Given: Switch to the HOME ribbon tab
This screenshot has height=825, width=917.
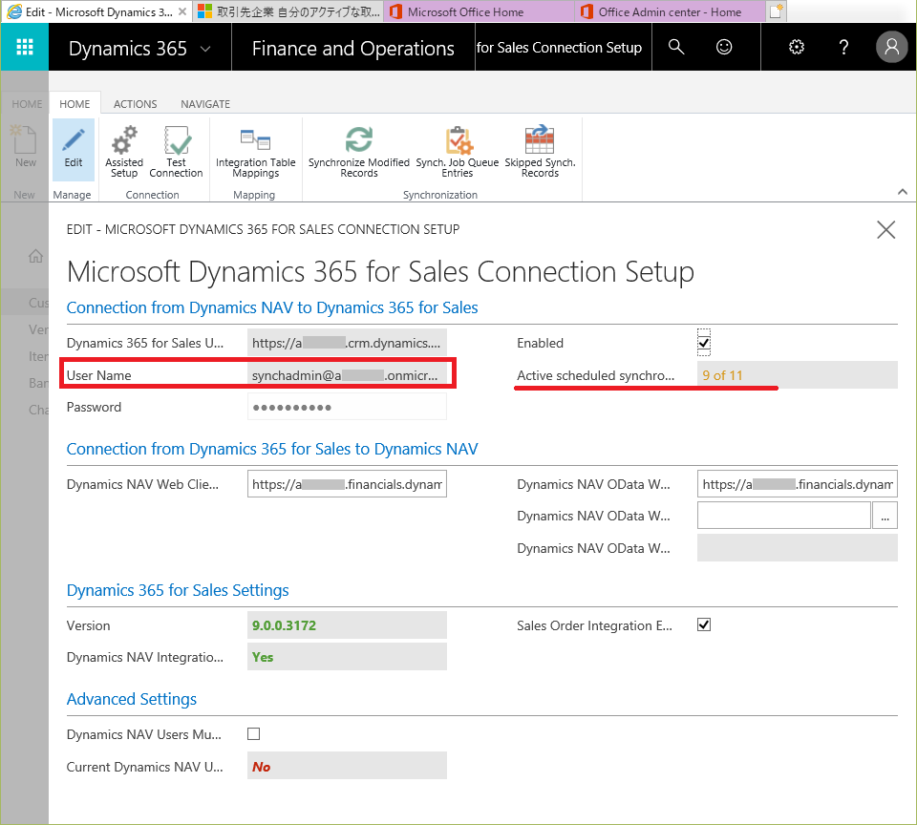Looking at the screenshot, I should tap(75, 104).
